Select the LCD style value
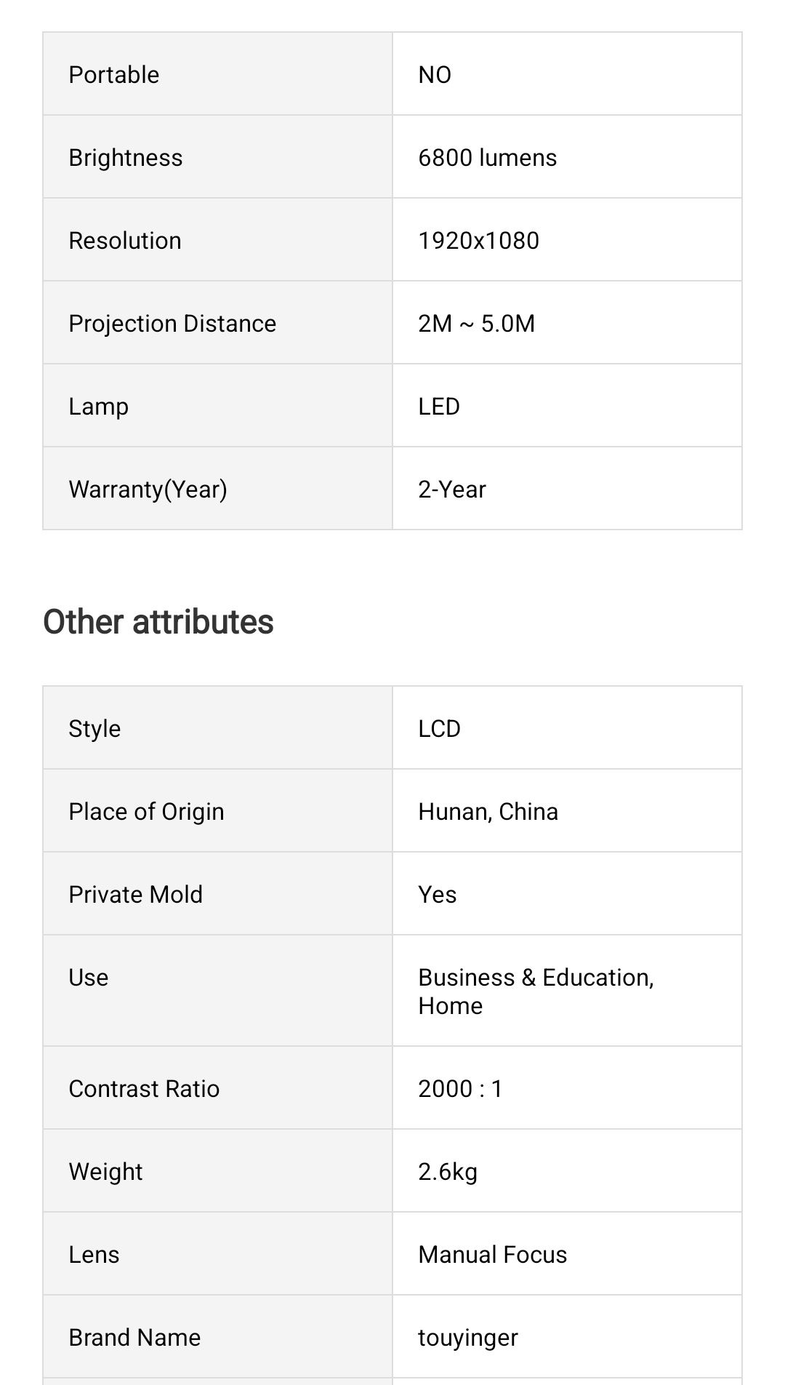 (439, 728)
